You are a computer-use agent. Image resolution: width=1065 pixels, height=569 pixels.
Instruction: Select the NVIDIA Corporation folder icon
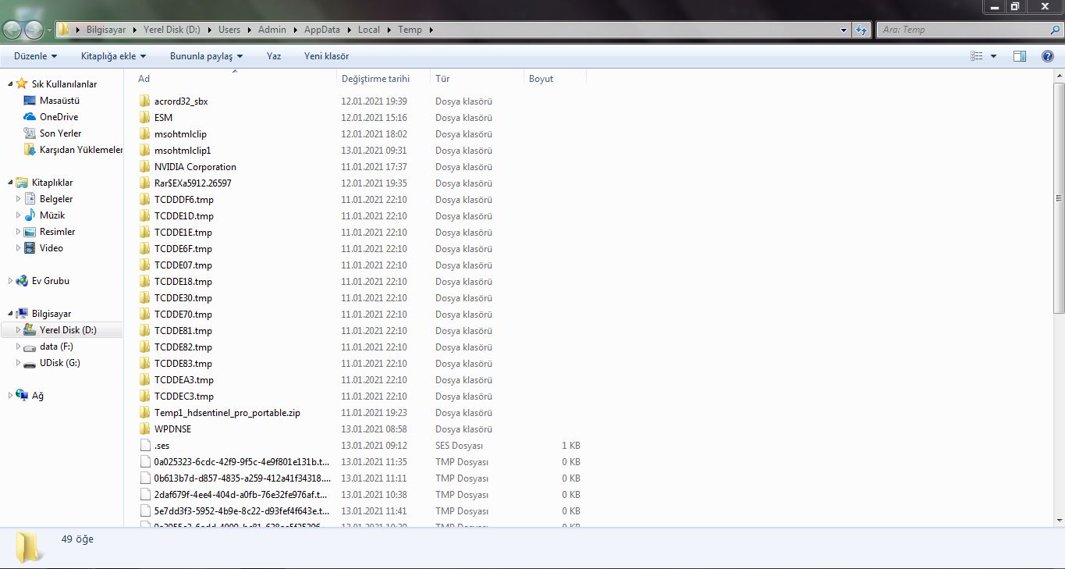click(144, 167)
